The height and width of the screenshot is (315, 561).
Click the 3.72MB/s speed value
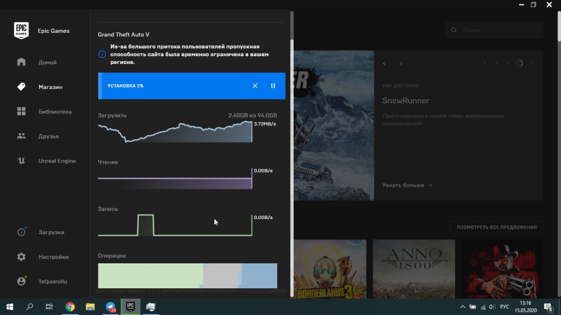tap(265, 124)
